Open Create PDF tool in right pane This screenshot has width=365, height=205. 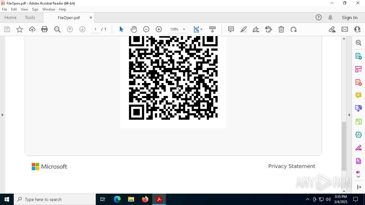pyautogui.click(x=358, y=82)
